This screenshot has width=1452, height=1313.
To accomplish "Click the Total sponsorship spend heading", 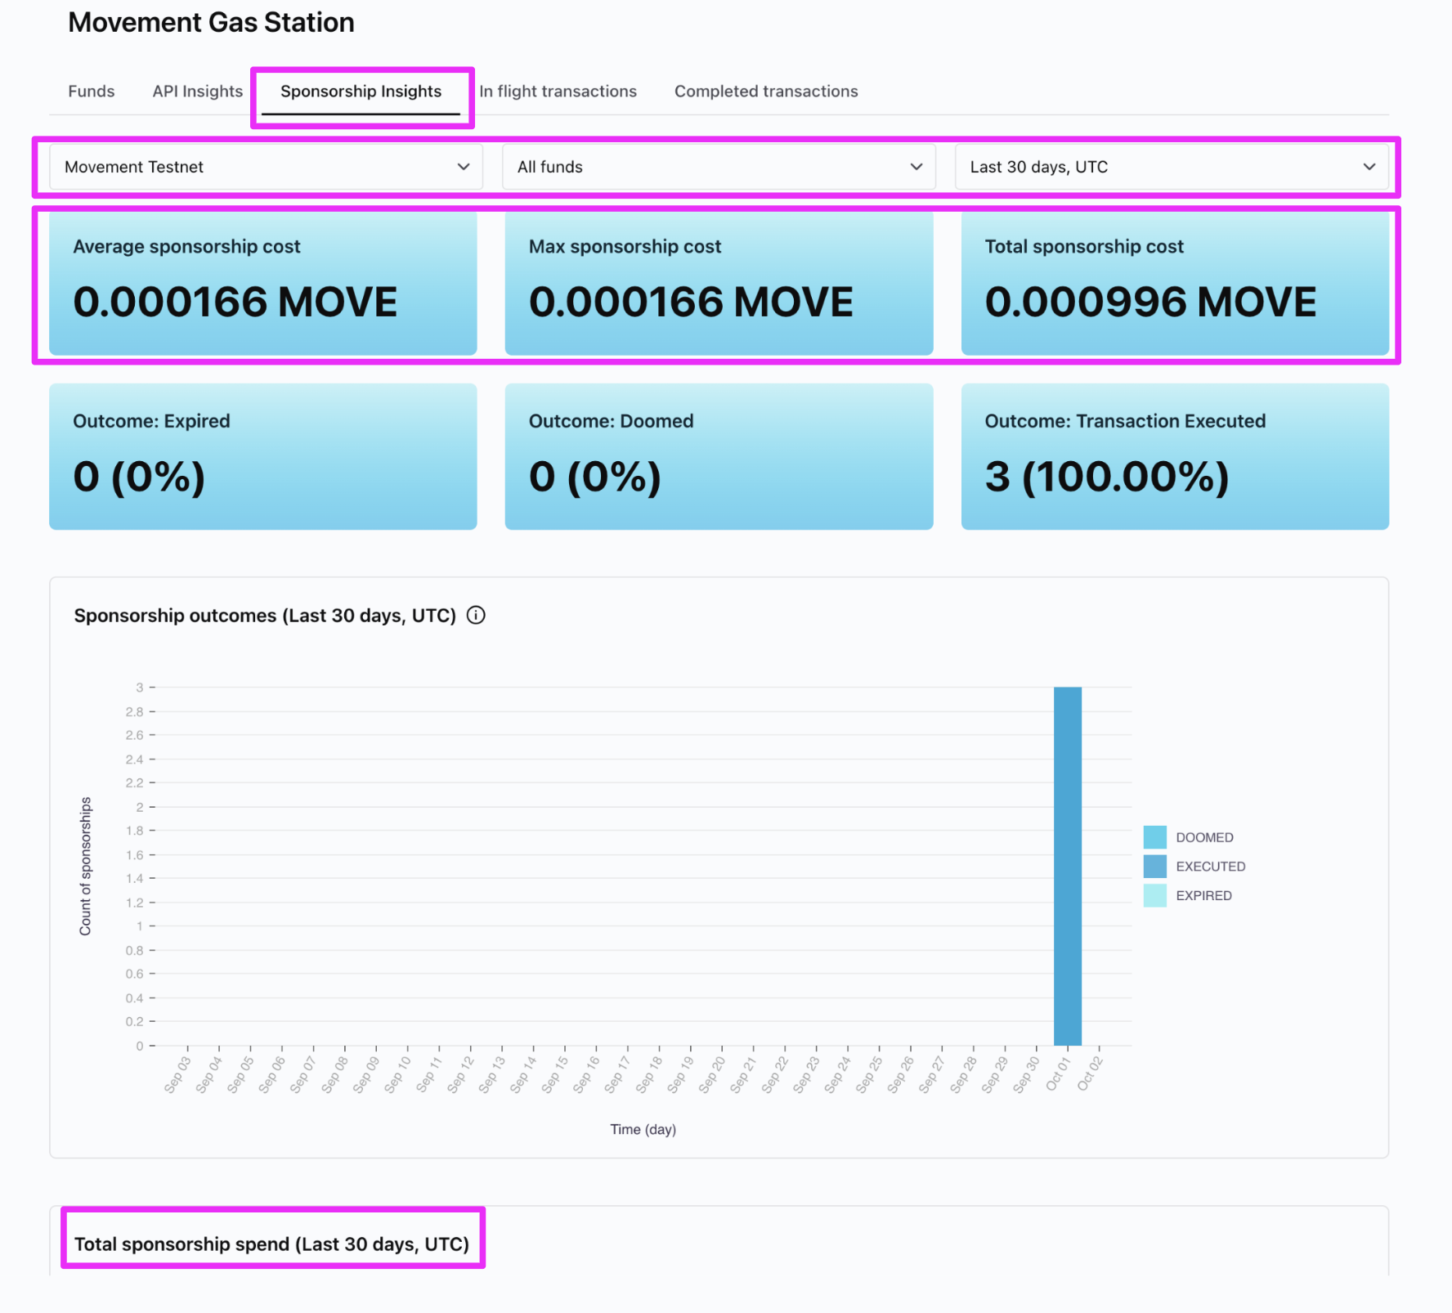I will [271, 1244].
